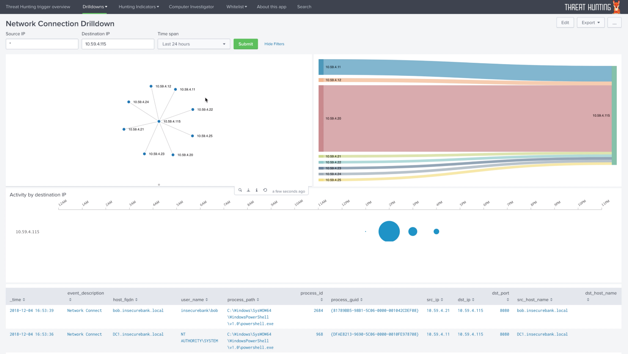Image resolution: width=628 pixels, height=354 pixels.
Task: Click the Source IP input field
Action: click(42, 44)
